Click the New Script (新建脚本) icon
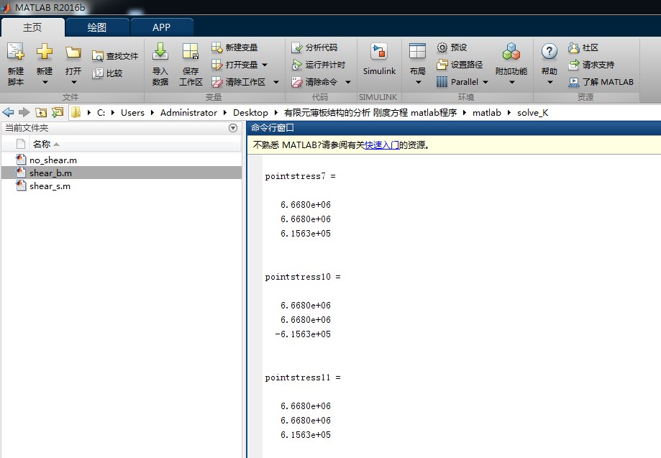 (x=16, y=51)
